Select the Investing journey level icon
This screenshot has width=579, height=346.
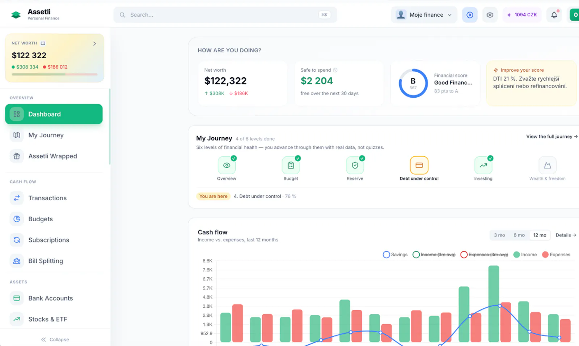point(483,165)
